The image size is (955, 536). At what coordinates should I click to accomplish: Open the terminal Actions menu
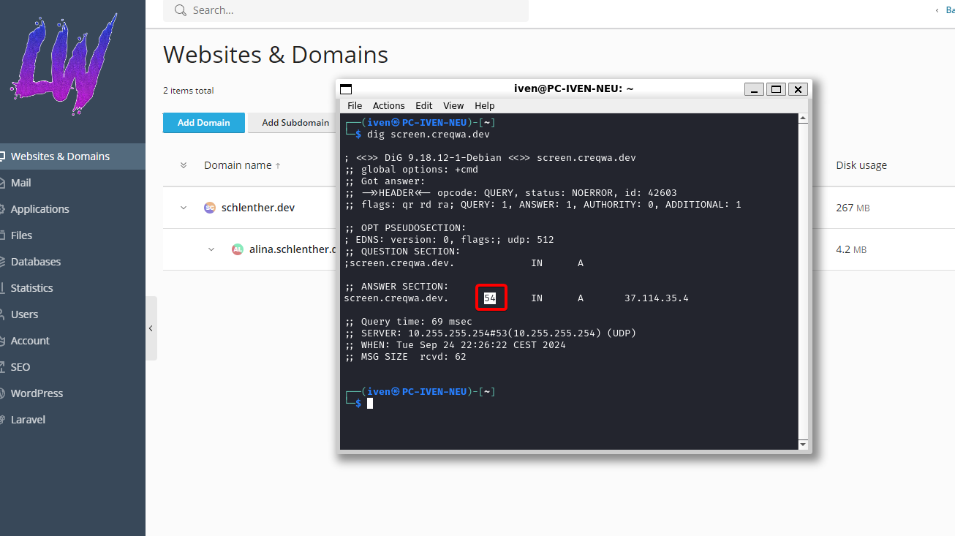[388, 105]
